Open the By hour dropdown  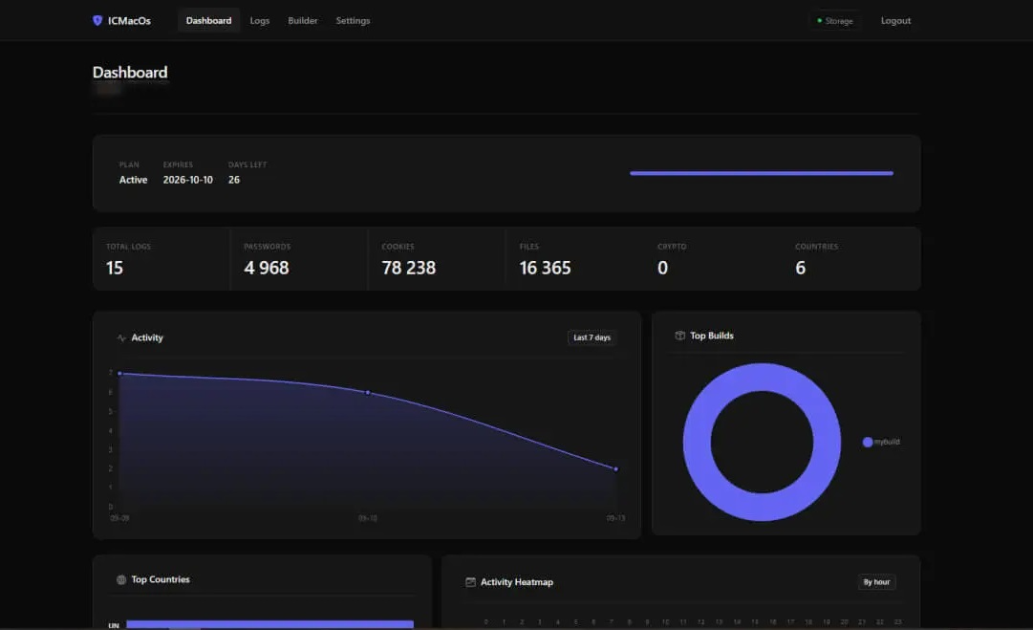coord(877,582)
